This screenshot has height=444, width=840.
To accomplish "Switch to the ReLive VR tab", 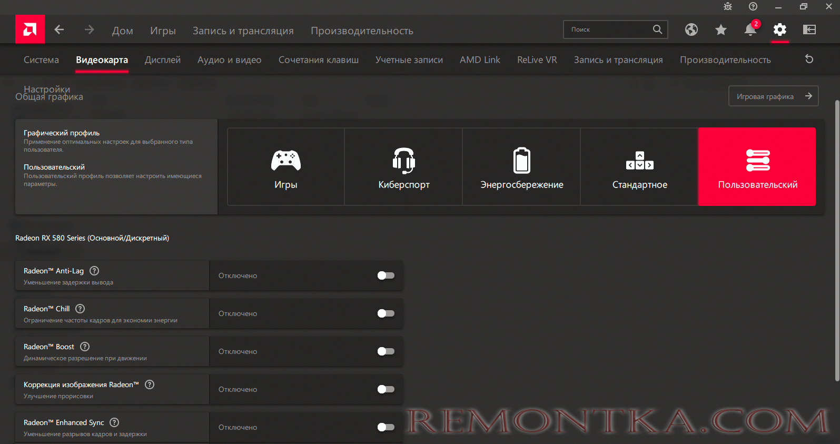I will tap(537, 60).
